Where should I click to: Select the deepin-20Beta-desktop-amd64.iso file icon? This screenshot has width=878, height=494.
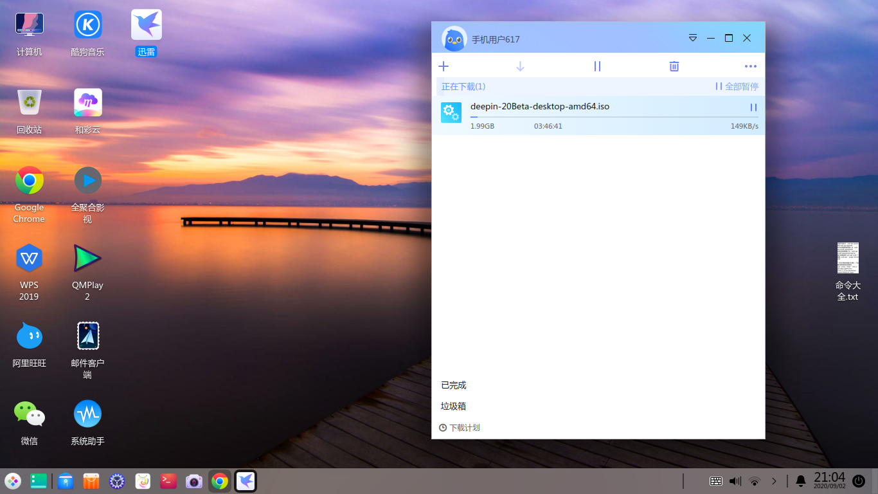(451, 113)
